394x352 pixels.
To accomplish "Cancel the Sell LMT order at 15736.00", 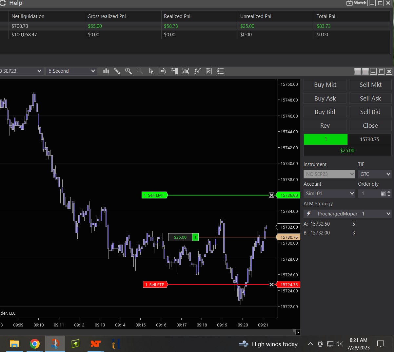I will coord(271,195).
